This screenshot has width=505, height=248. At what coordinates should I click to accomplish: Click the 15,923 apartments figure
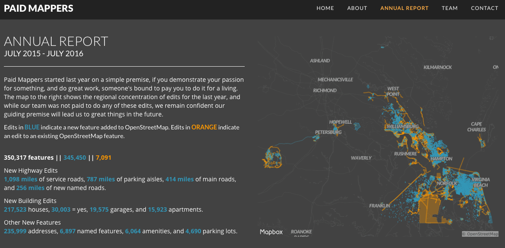click(x=157, y=209)
